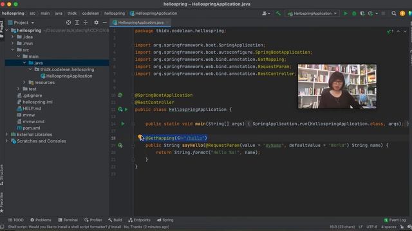This screenshot has width=412, height=231.
Task: Hide the Project panel with minus icon
Action: (104, 22)
